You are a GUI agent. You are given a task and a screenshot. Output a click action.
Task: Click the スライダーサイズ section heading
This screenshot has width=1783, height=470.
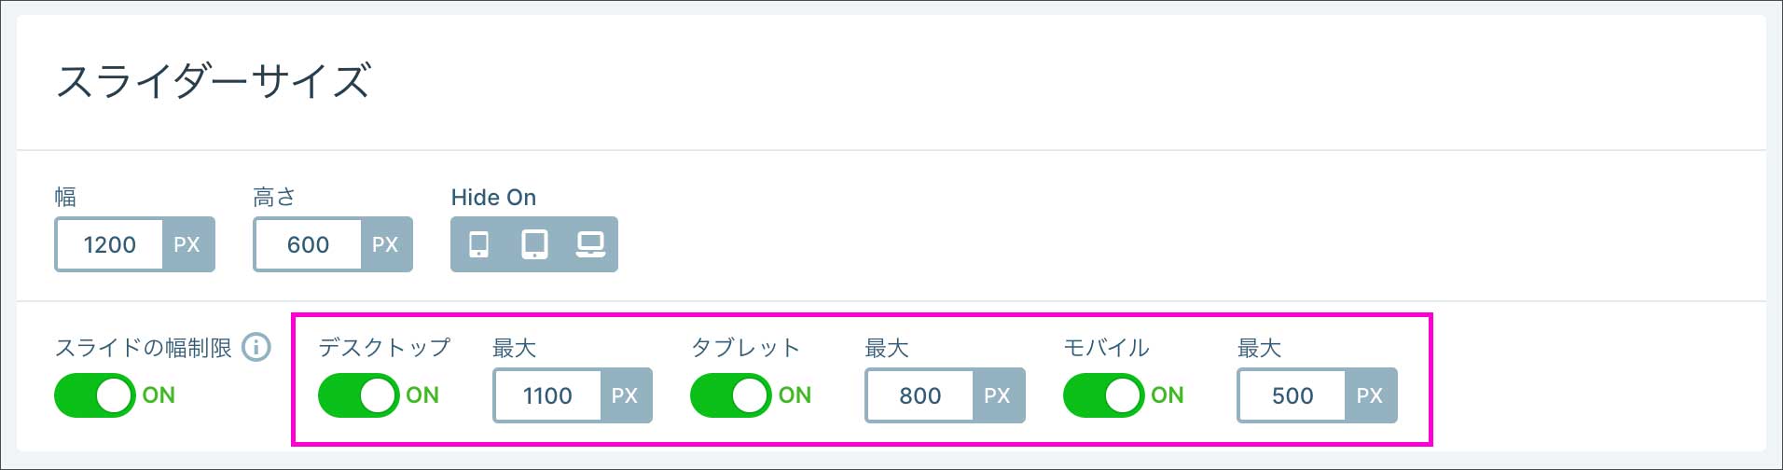pos(214,81)
